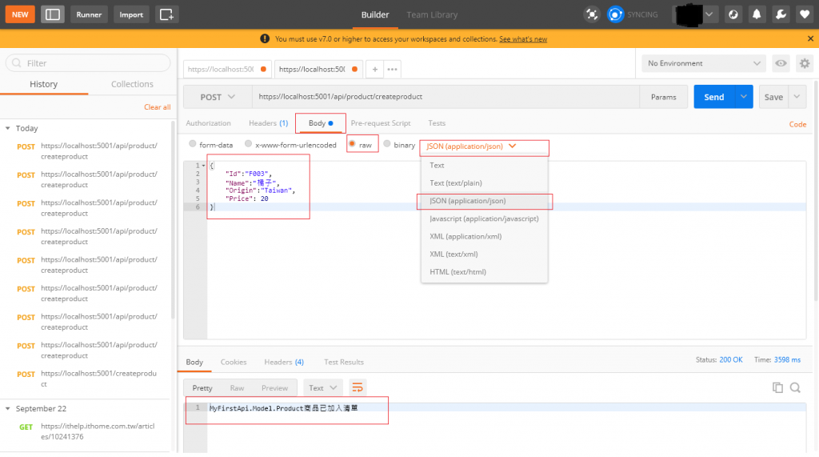Open the POST method dropdown
This screenshot has height=457, width=819.
(x=218, y=97)
